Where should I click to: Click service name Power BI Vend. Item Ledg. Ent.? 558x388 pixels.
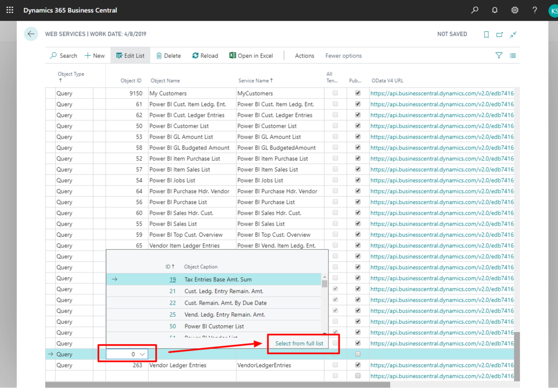(276, 246)
